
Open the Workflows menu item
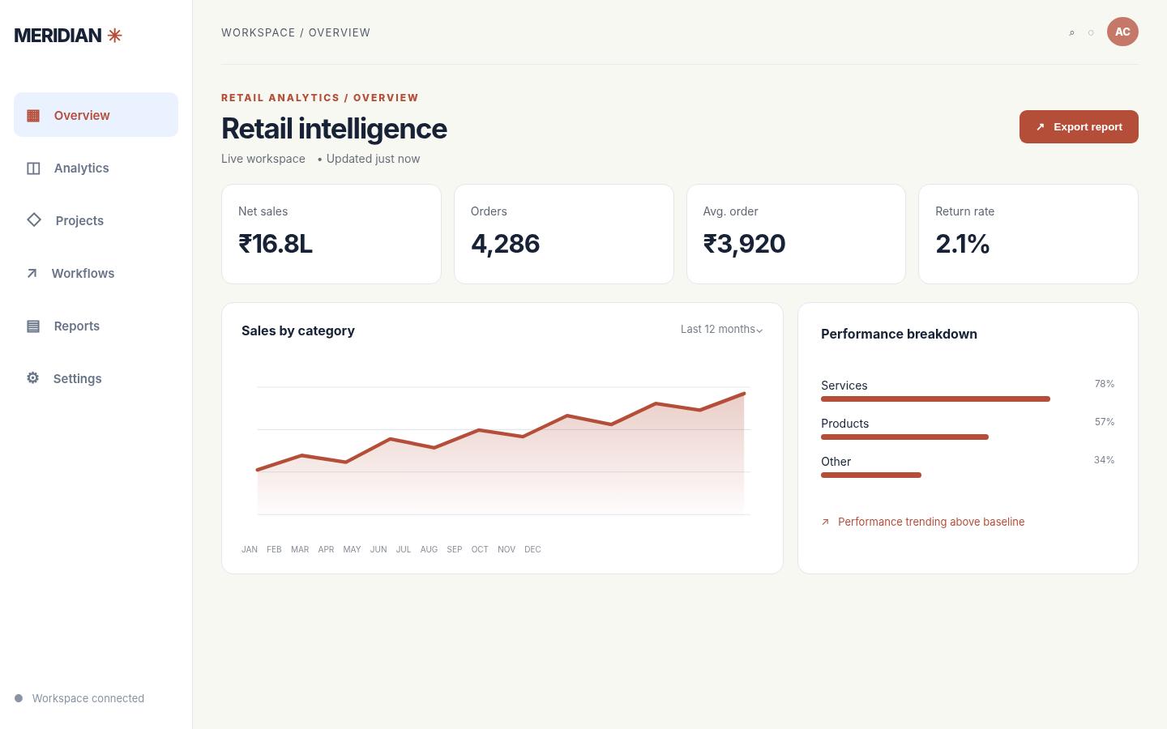[96, 273]
